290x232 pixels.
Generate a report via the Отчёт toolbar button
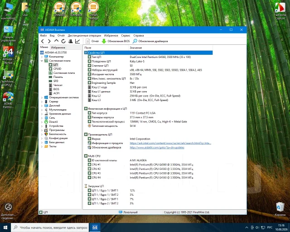[x=92, y=41]
